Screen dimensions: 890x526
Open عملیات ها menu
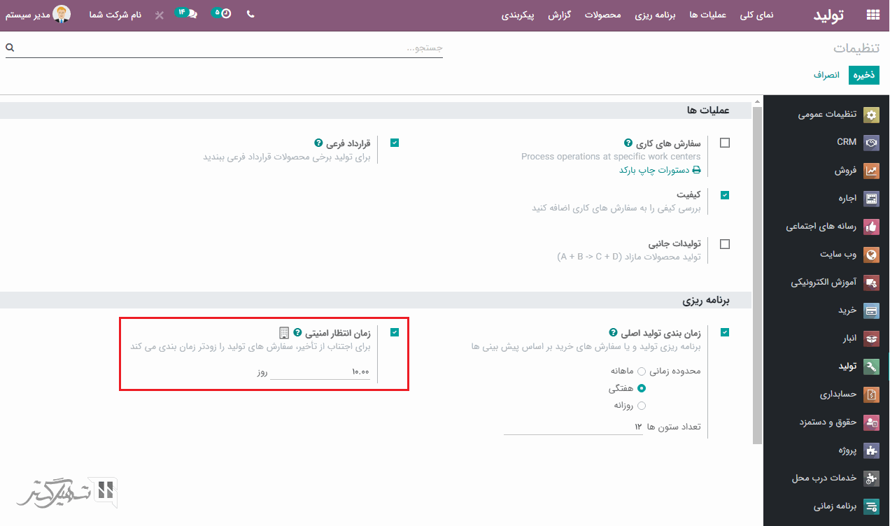pos(707,15)
